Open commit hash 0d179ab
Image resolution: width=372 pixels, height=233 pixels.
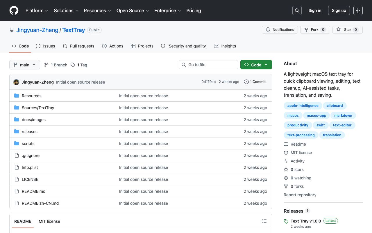point(209,82)
